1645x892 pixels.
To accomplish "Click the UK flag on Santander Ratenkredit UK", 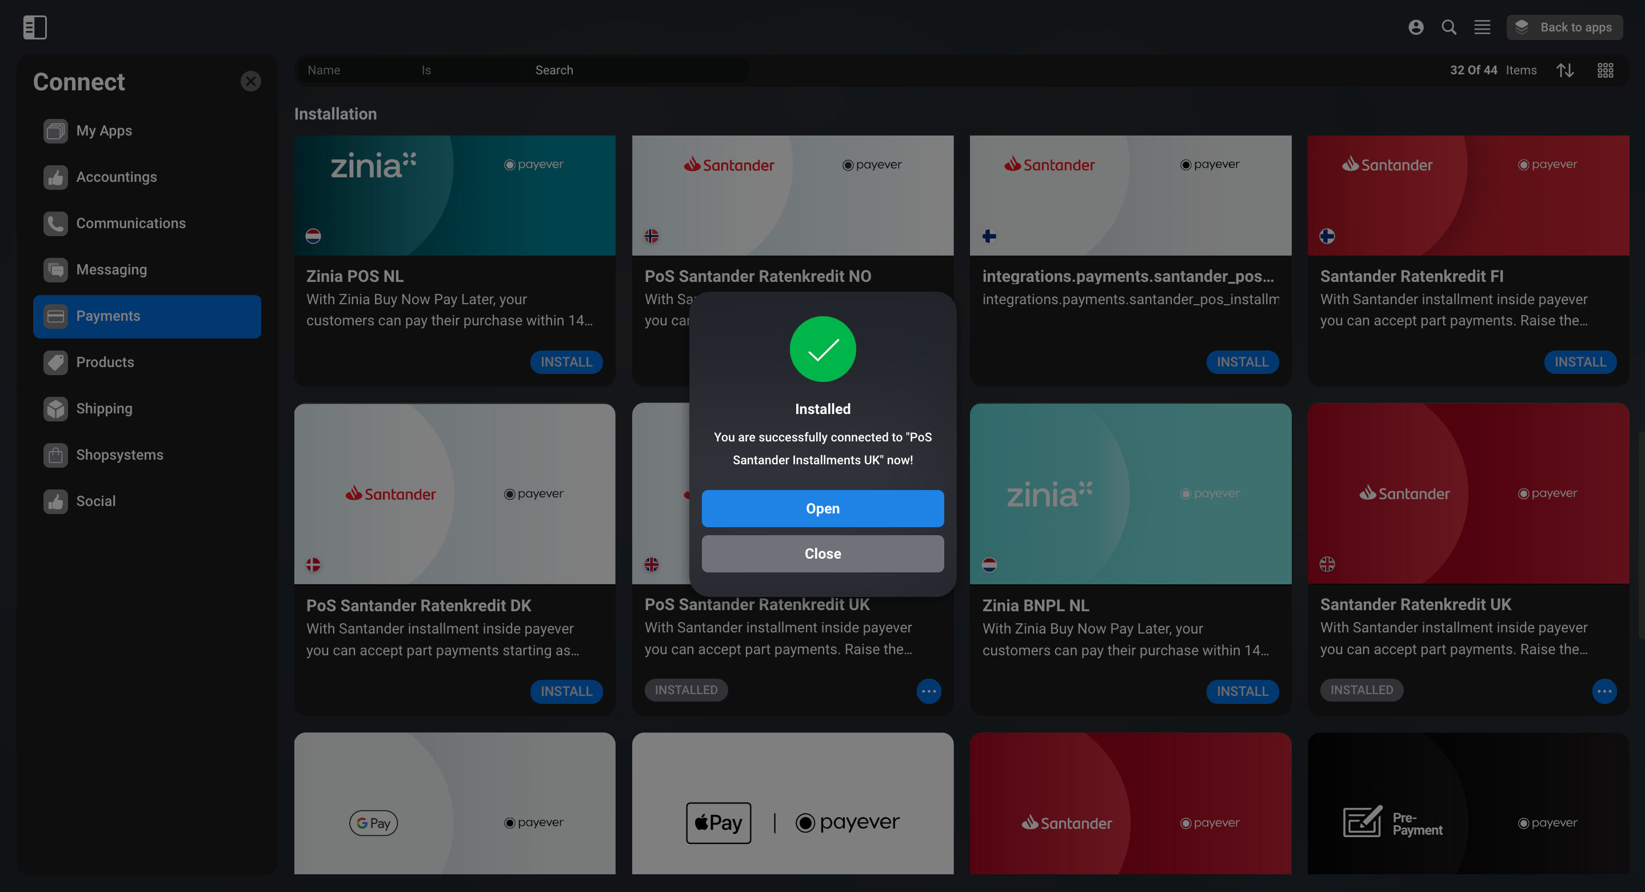I will click(x=1327, y=564).
